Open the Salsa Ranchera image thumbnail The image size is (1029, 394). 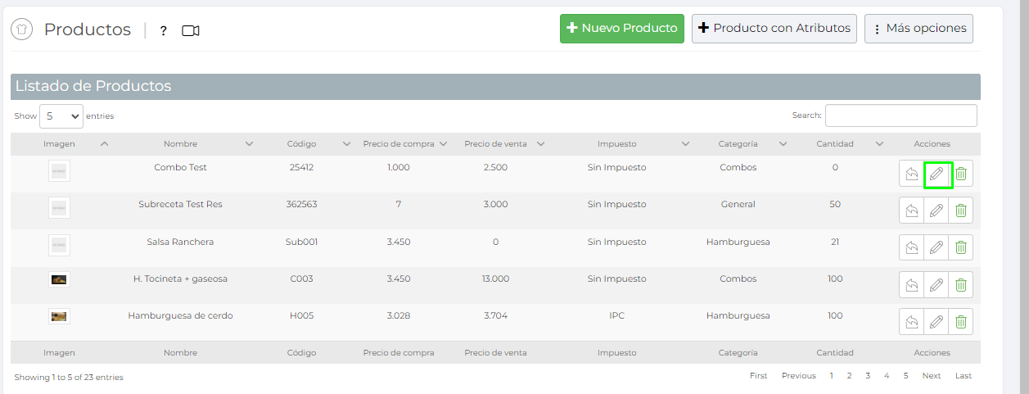point(59,245)
